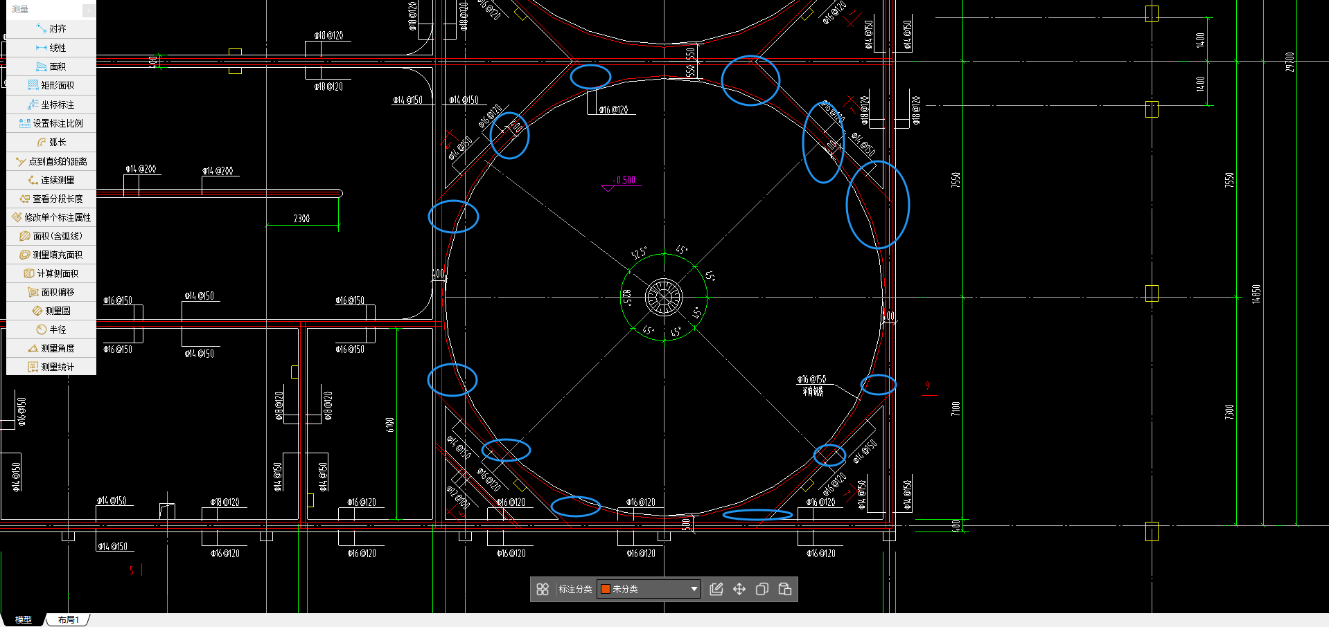Open 修改单个标注属性 edit annotation properties
The width and height of the screenshot is (1329, 627).
click(51, 217)
